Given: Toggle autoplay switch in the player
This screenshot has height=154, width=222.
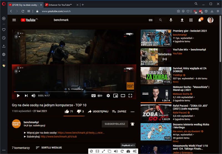Looking at the screenshot, I should click(100, 96).
